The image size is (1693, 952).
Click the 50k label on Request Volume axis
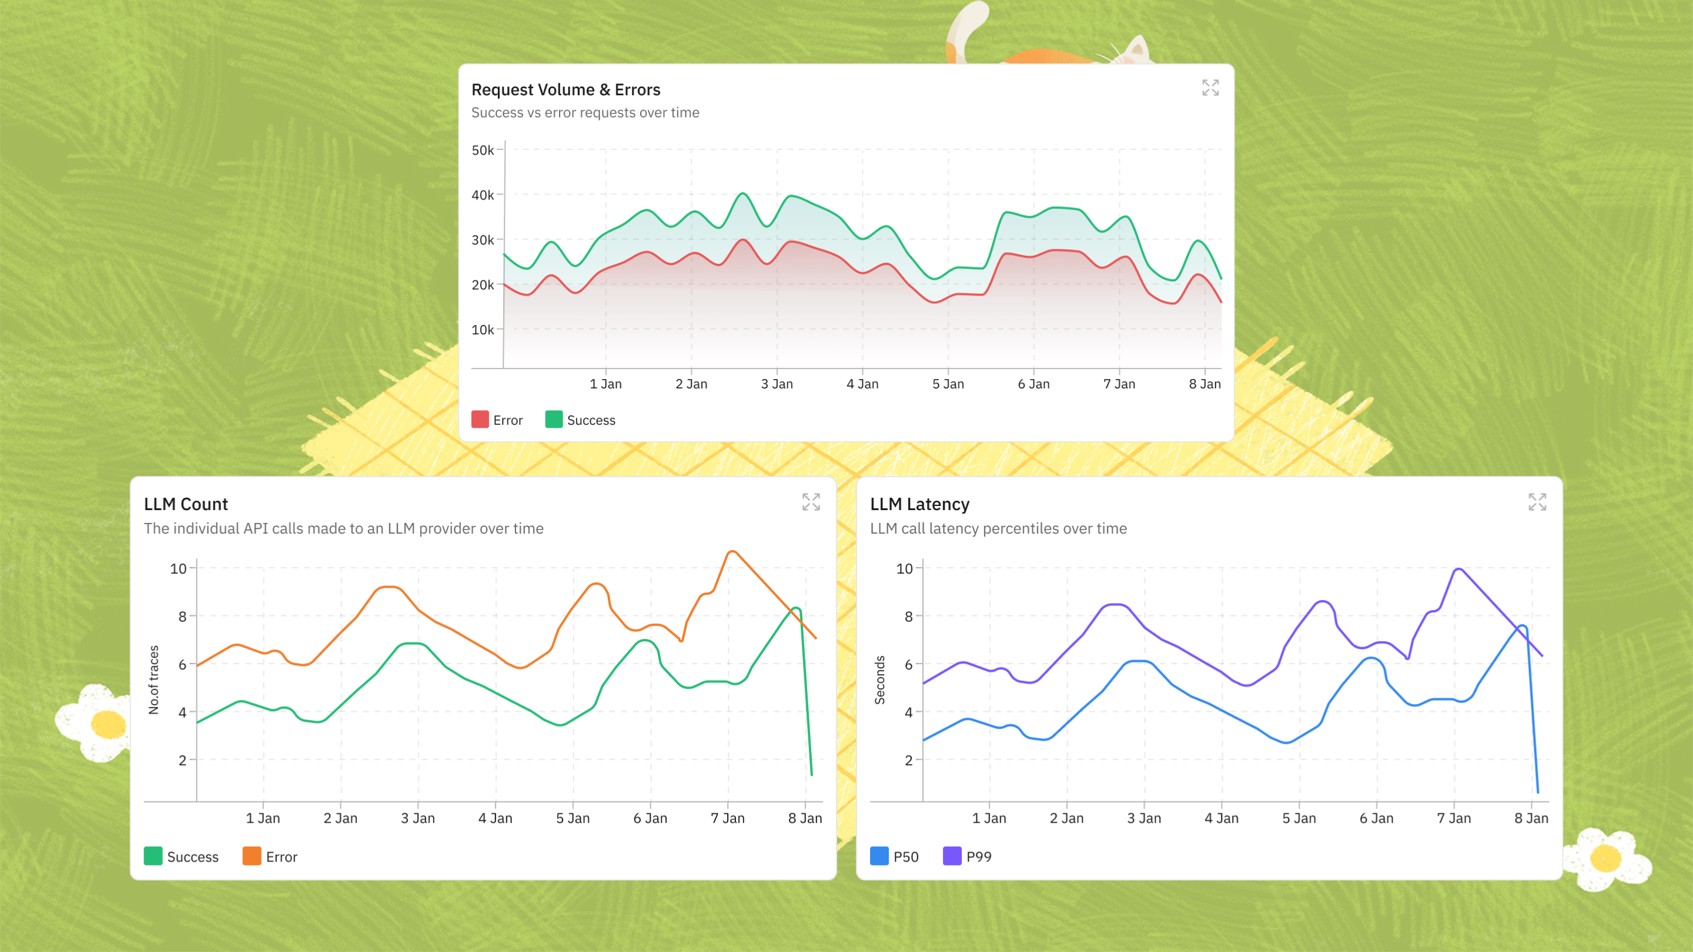483,150
